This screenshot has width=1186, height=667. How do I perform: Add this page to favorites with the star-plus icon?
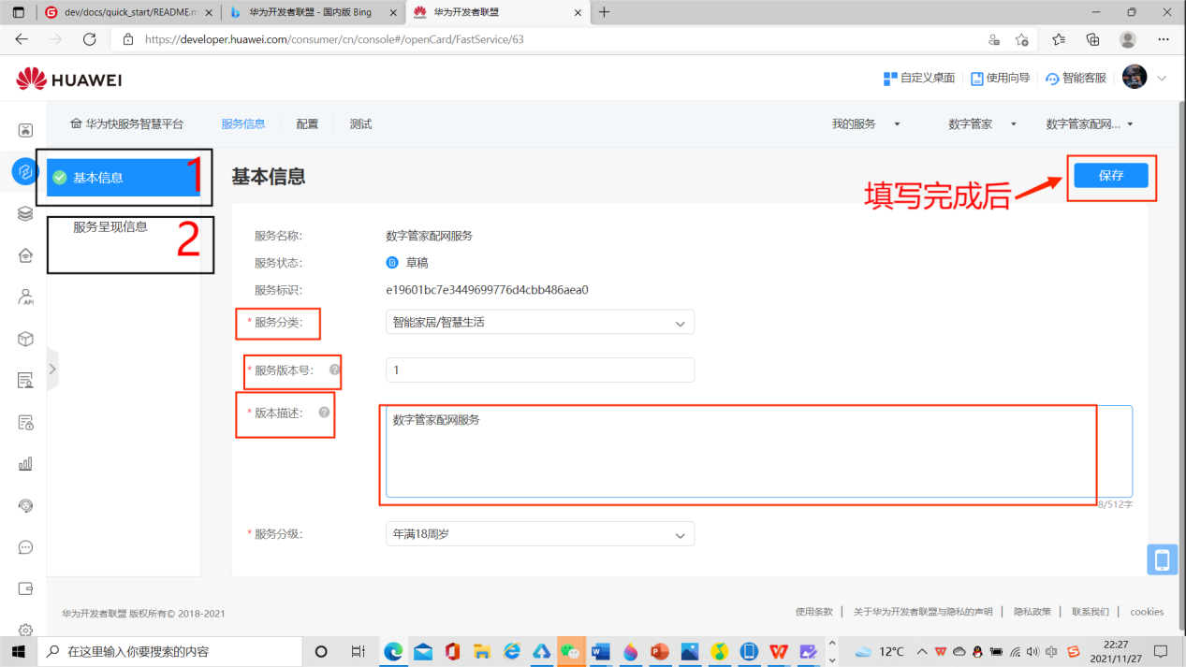point(1022,39)
